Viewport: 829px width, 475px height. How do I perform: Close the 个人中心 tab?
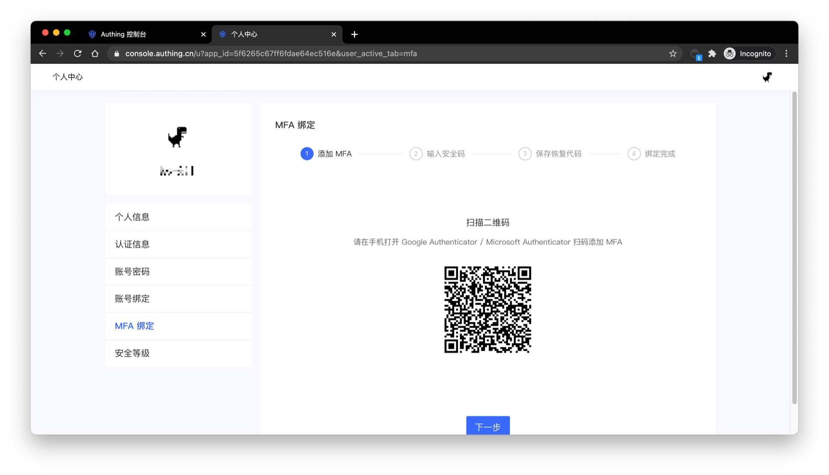pyautogui.click(x=334, y=34)
